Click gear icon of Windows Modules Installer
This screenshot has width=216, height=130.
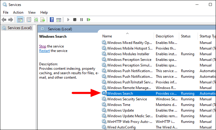pos(104,54)
